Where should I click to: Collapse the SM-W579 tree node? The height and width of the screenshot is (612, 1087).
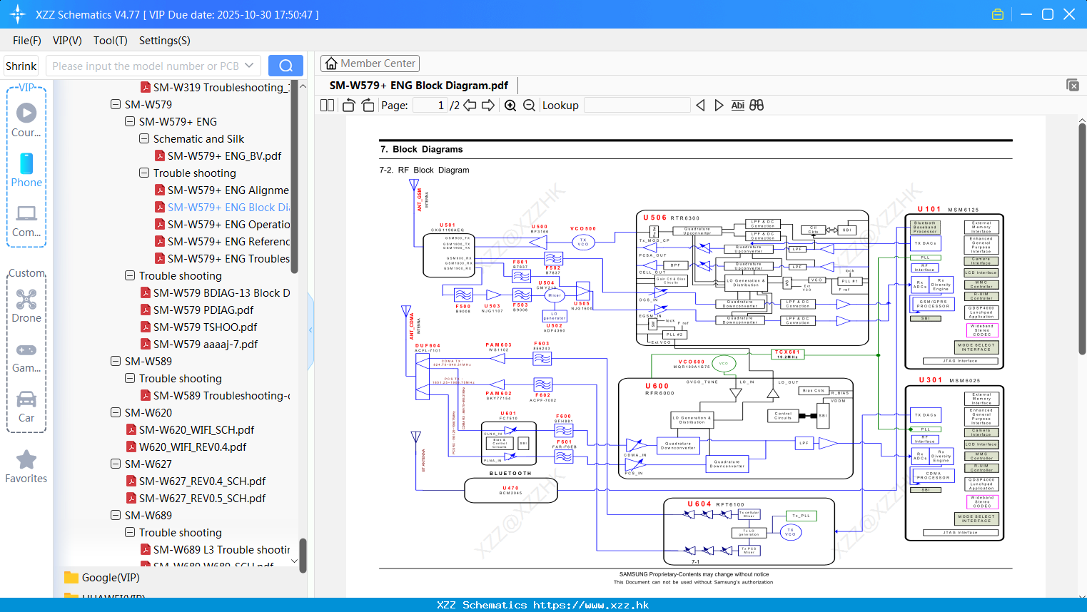tap(116, 104)
